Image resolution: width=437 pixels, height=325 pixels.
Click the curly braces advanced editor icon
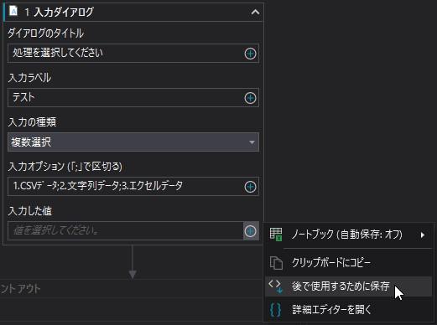coord(276,310)
